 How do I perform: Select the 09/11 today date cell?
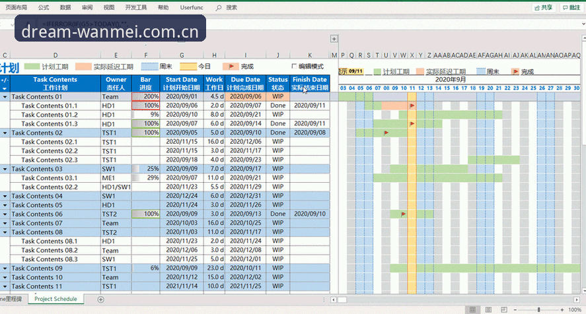(x=355, y=71)
